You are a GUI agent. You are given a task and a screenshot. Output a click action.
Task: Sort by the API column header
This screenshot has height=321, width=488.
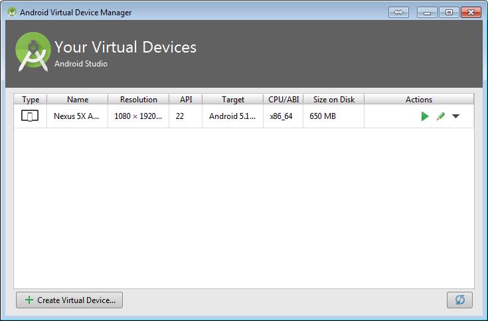tap(186, 99)
